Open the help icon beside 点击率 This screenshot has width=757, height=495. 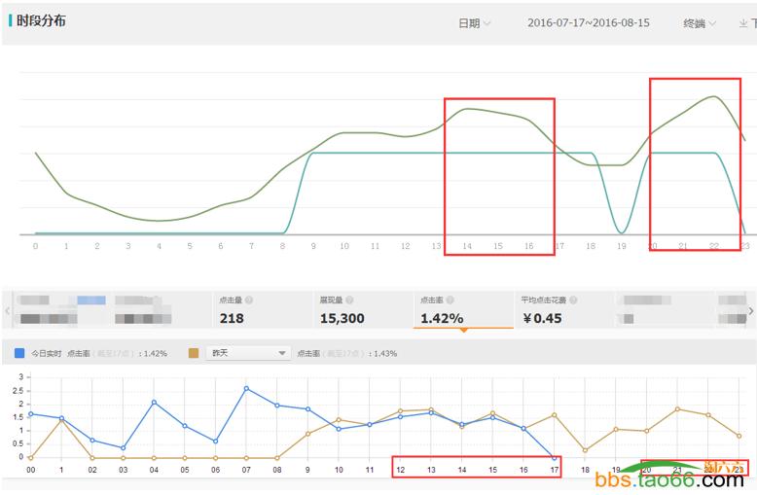450,301
